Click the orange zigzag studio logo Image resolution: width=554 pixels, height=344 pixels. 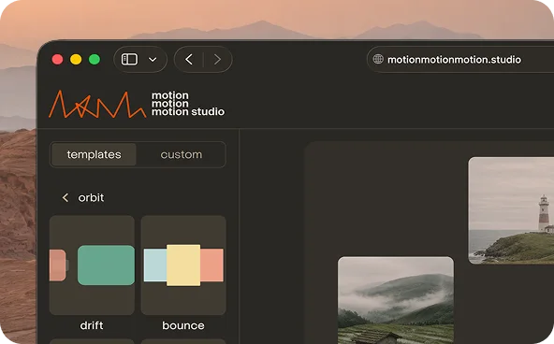pos(97,105)
